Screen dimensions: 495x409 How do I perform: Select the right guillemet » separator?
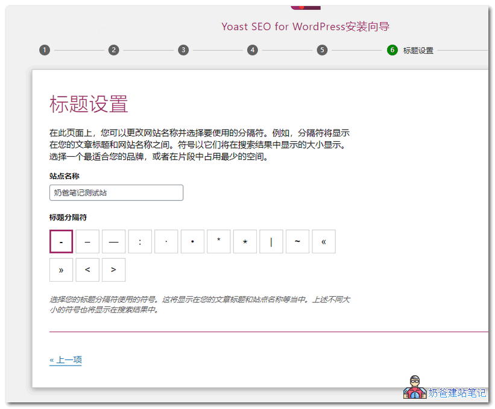pyautogui.click(x=61, y=270)
